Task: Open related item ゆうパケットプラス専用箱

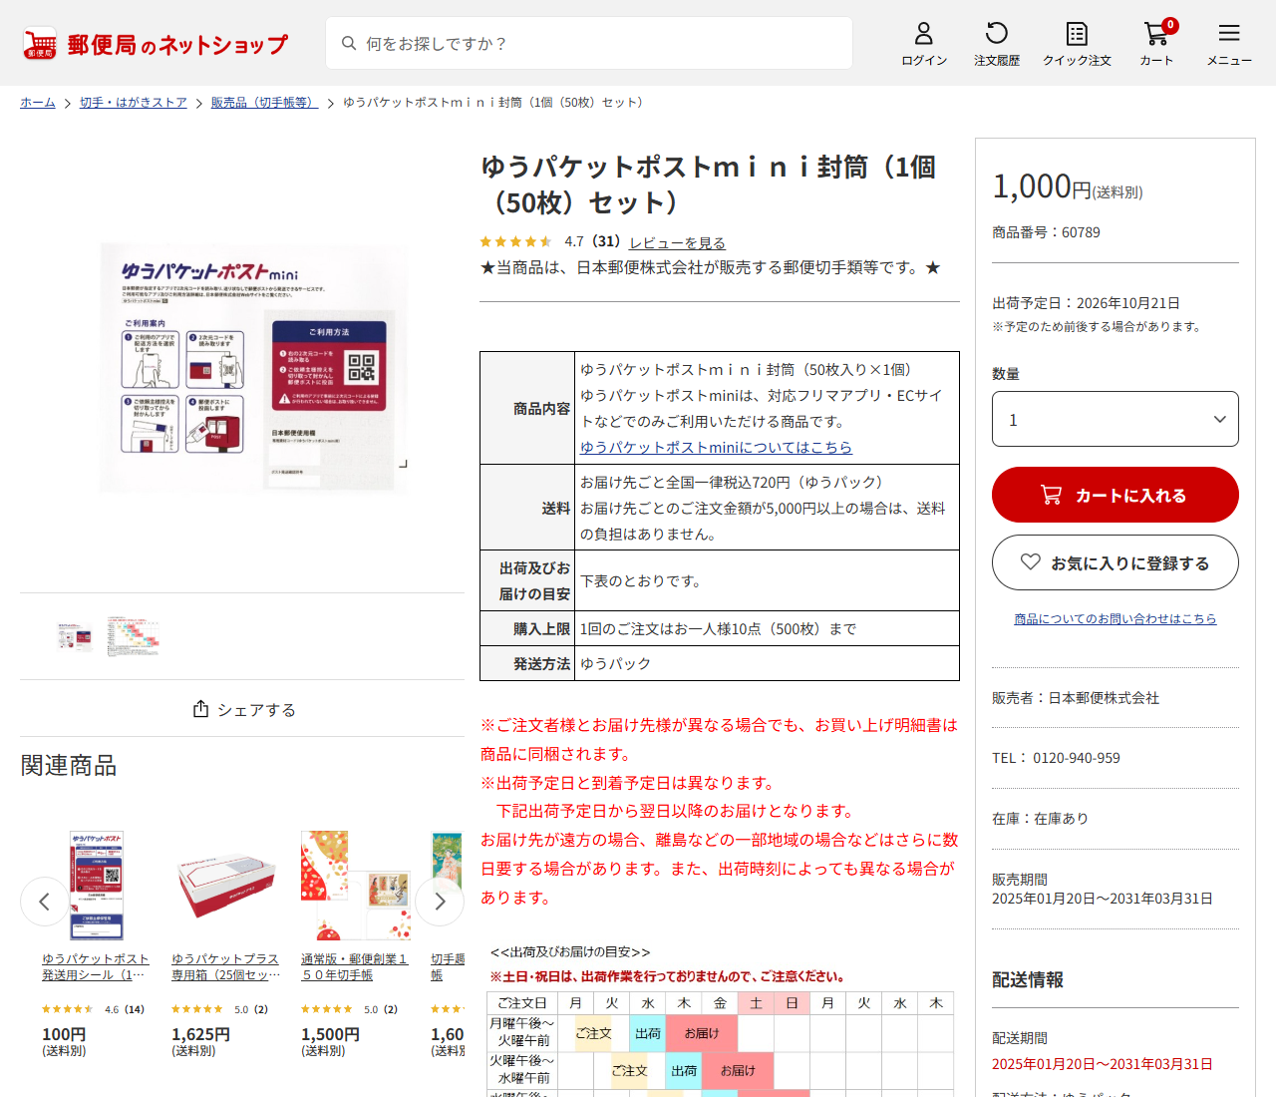Action: click(x=225, y=966)
